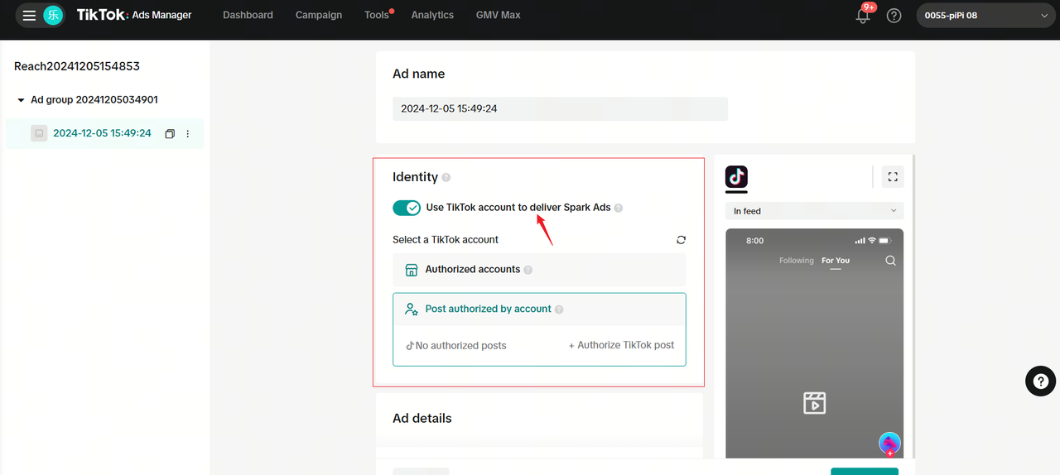Go to TikTok Ads Manager home logo
This screenshot has height=475, width=1060.
point(134,15)
